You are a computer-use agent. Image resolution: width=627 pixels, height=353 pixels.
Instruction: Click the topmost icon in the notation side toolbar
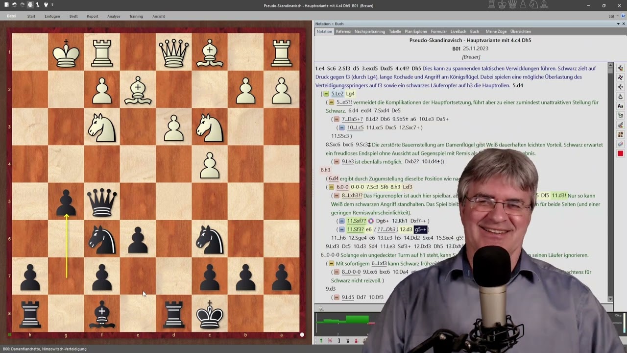coord(620,68)
